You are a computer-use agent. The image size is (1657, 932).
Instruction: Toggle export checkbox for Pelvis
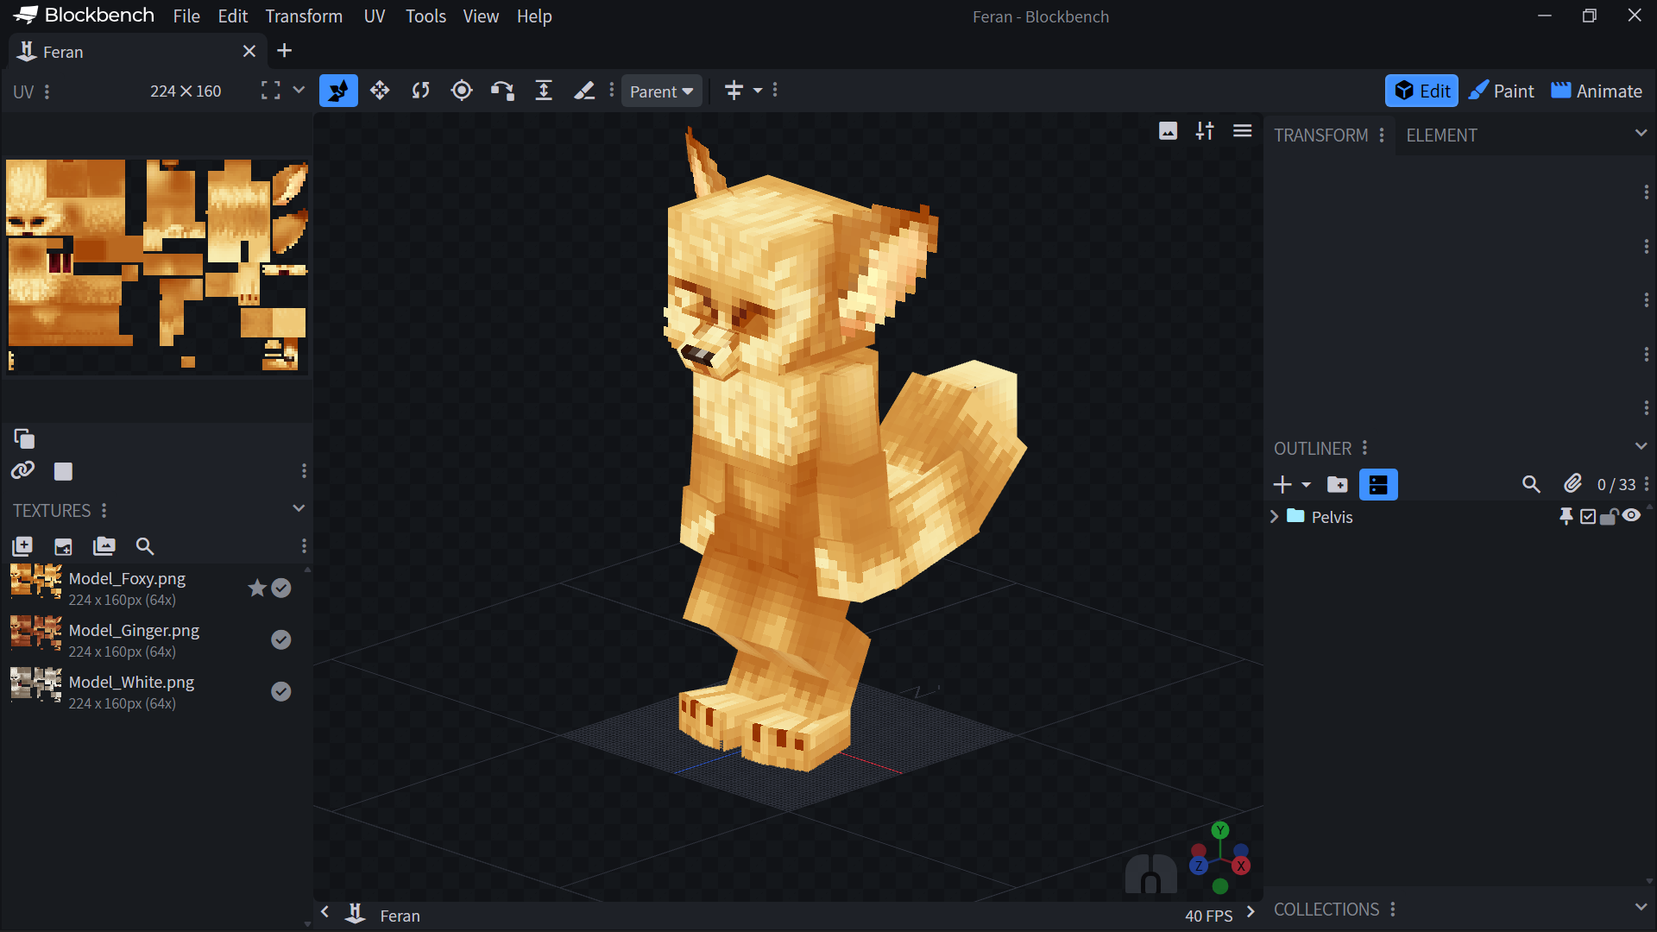1588,517
